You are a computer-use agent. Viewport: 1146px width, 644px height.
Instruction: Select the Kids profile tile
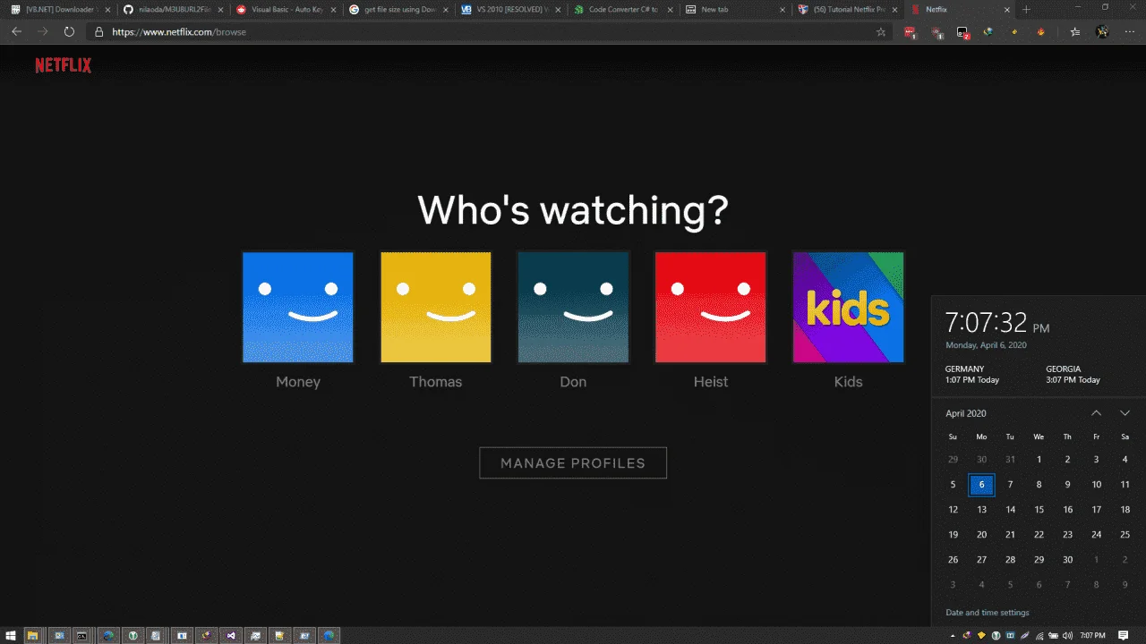[x=848, y=307]
